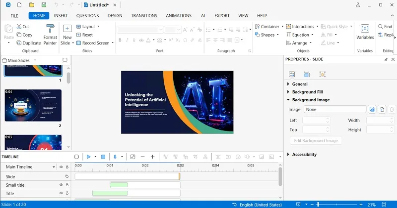Open the first Properties panel tab icon
The image size is (397, 208).
click(292, 74)
